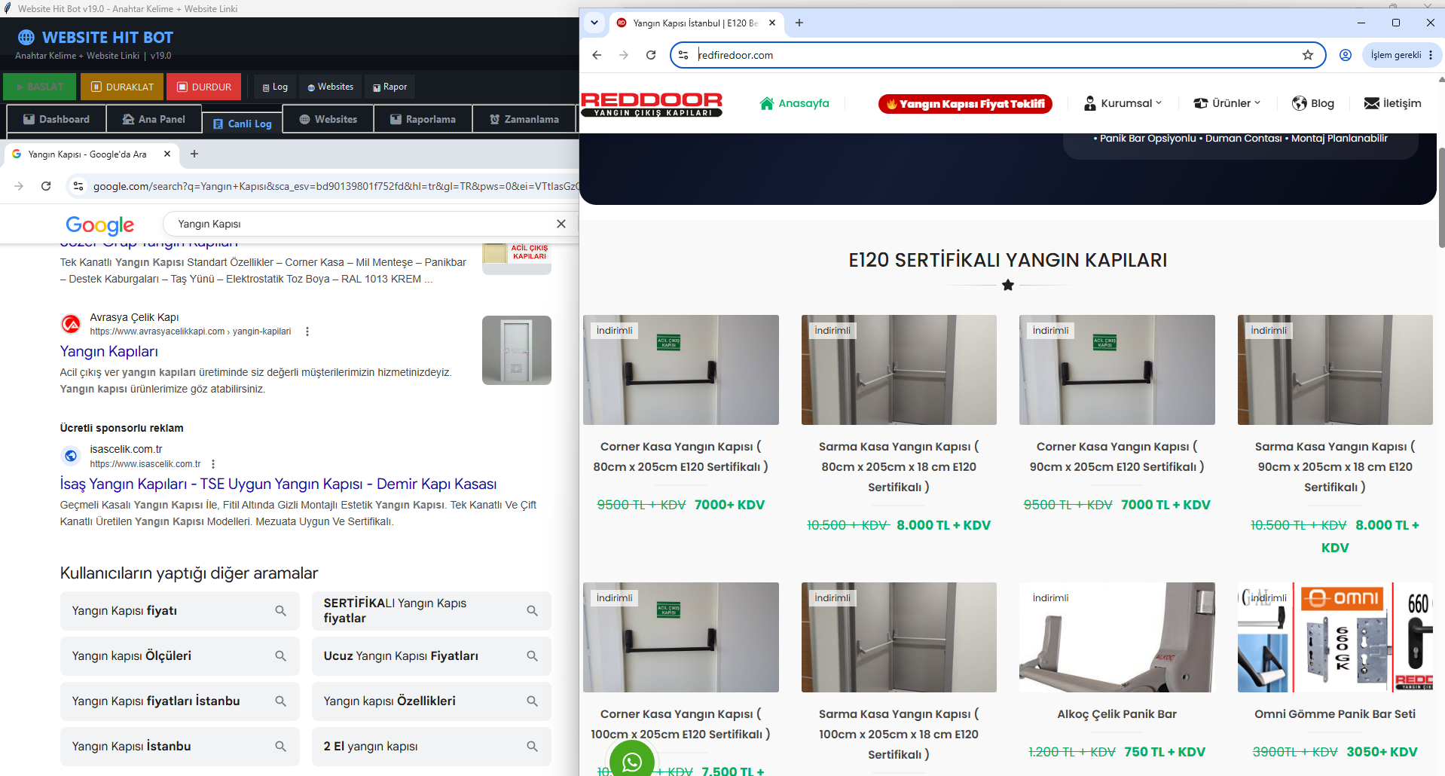This screenshot has height=776, width=1445.
Task: Open isascelik ad options menu
Action: coord(213,464)
